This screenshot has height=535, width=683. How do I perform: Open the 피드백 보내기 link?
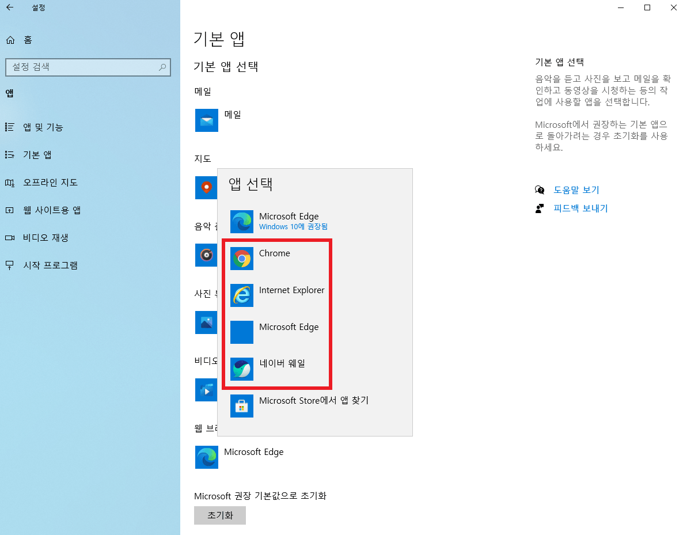tap(580, 208)
